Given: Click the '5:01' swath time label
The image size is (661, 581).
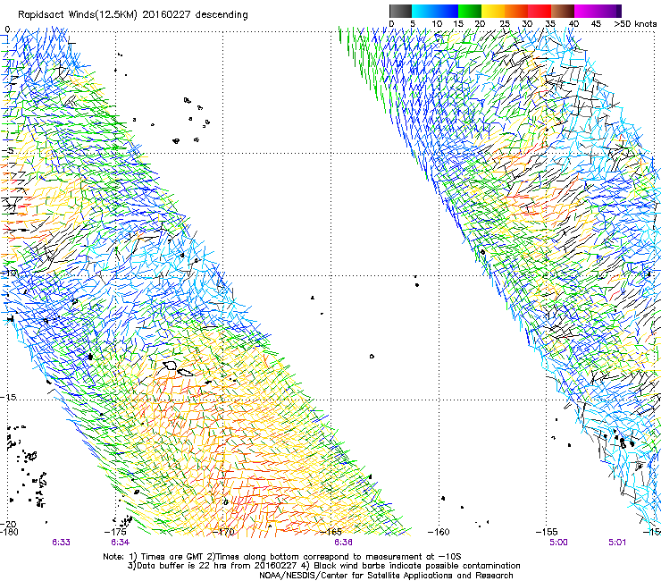Looking at the screenshot, I should click(x=617, y=542).
